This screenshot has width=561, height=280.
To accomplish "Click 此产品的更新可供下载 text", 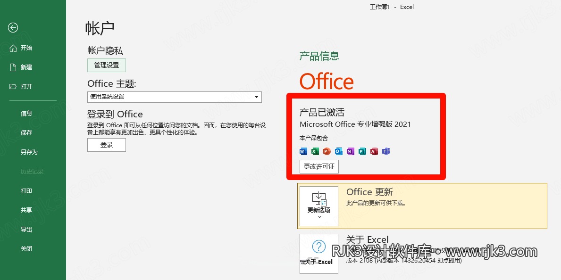I will tap(376, 203).
